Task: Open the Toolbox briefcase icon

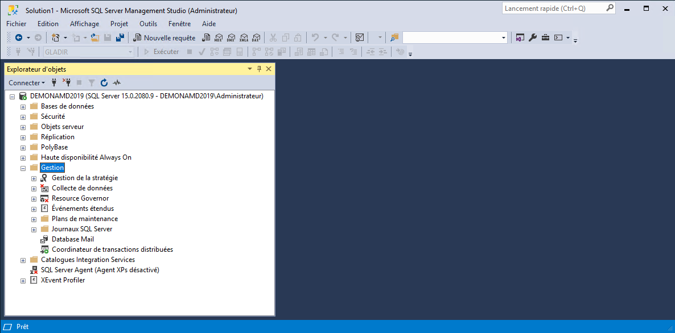Action: click(x=545, y=38)
